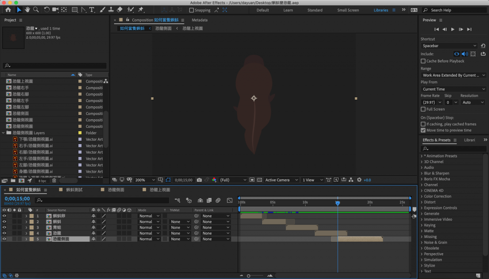489x279 pixels.
Task: Select the Brush tool
Action: pos(102,10)
